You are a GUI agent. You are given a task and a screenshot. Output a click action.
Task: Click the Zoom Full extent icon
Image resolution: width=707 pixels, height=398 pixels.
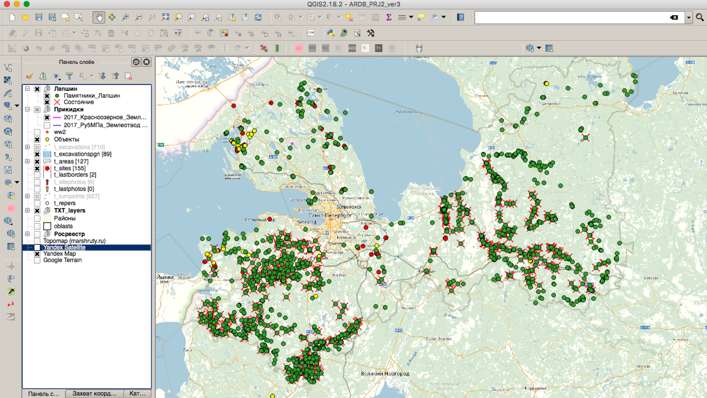(x=165, y=17)
